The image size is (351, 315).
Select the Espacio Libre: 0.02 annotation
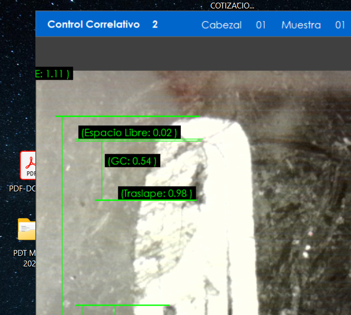click(x=129, y=133)
